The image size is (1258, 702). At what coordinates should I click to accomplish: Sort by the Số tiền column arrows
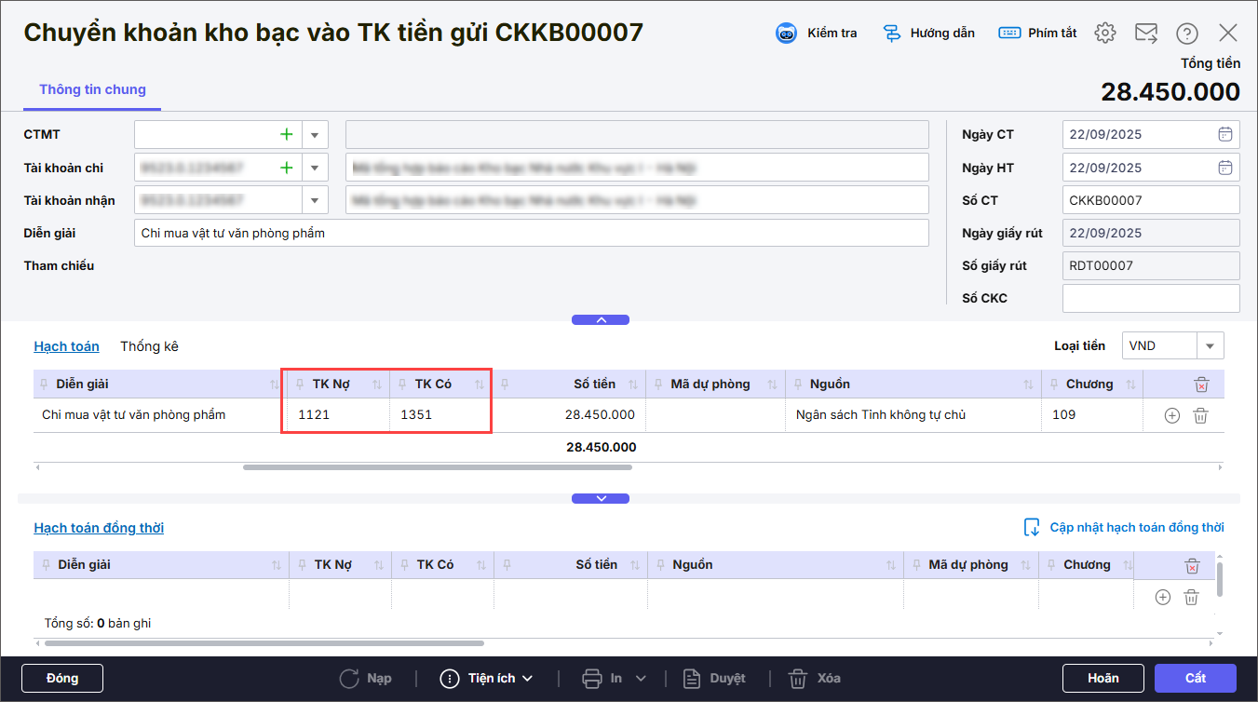[633, 385]
